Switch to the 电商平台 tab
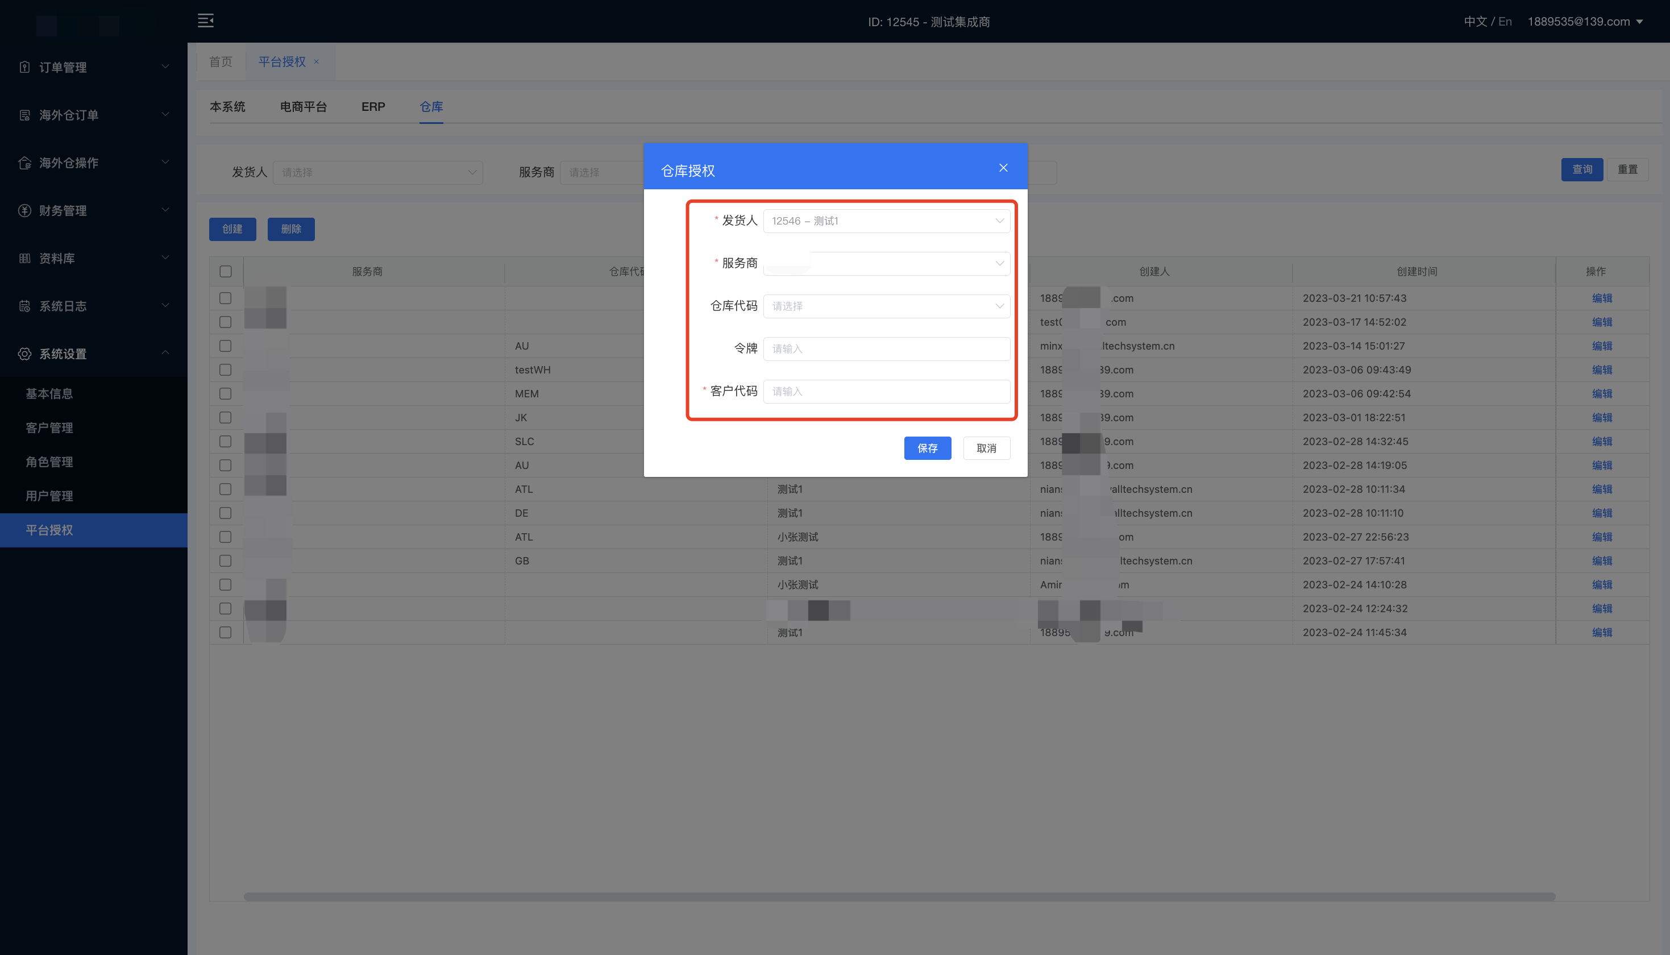The height and width of the screenshot is (955, 1670). click(303, 107)
